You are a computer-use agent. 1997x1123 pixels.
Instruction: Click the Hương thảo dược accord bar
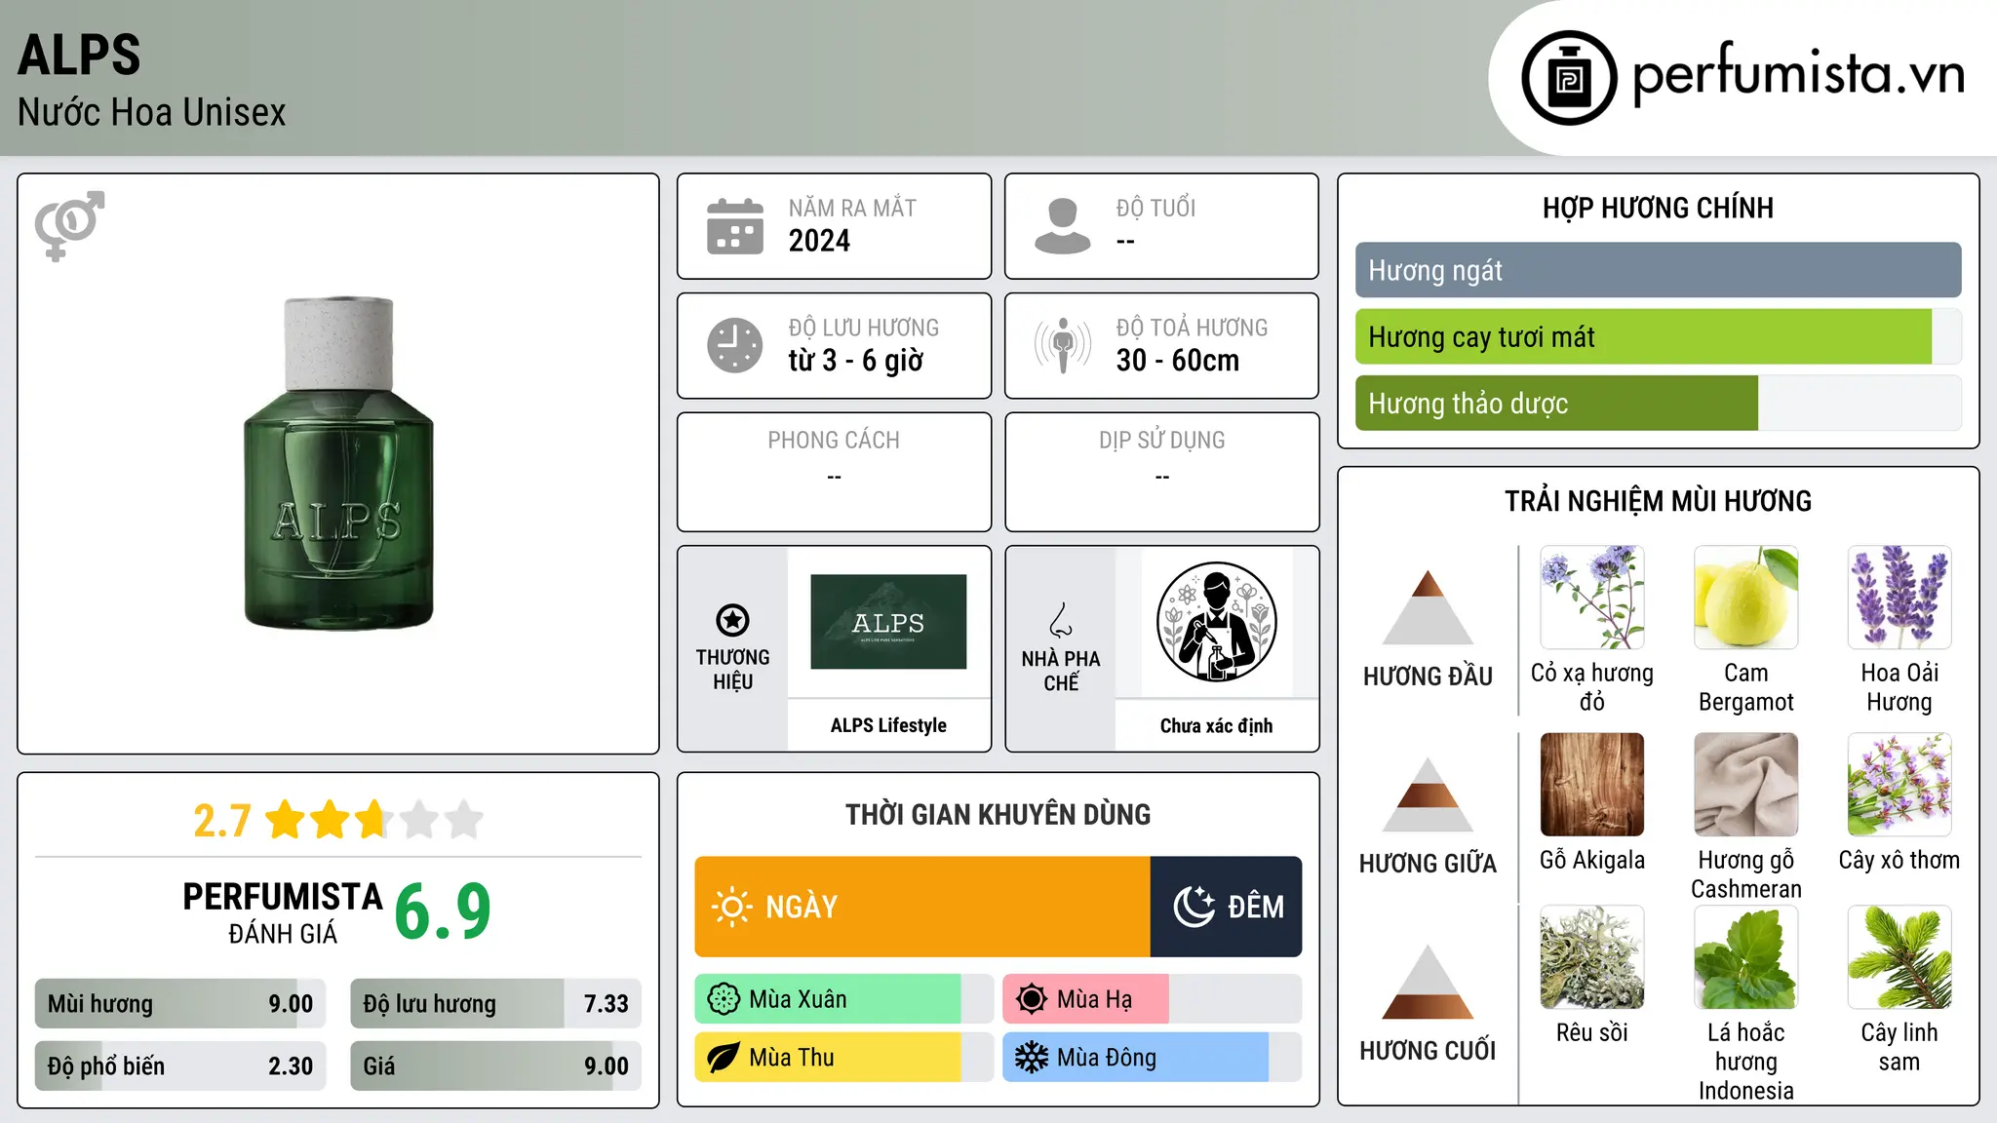1658,404
